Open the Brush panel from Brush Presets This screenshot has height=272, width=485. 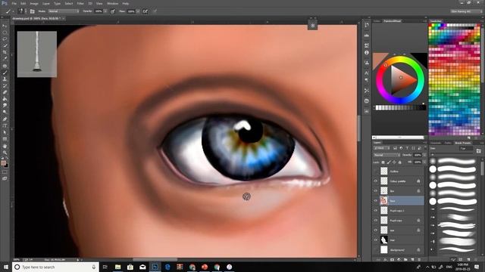coord(479,151)
